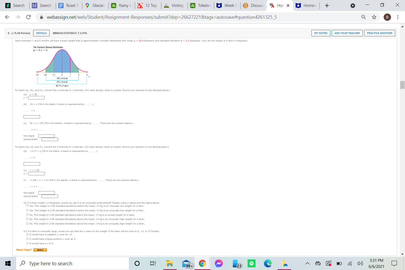
Task: Select 'negative z, such as -2' option
Action: point(27,234)
